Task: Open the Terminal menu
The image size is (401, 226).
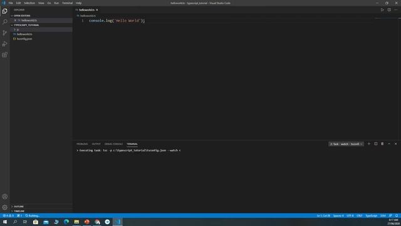Action: [x=67, y=3]
